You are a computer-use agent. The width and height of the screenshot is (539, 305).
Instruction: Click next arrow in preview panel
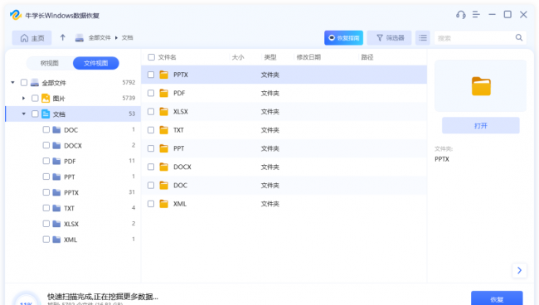[519, 270]
